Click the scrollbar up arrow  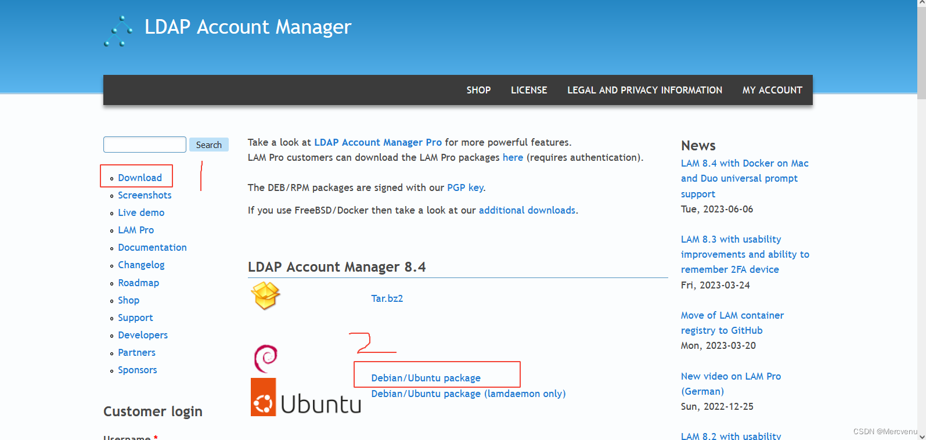click(x=921, y=4)
